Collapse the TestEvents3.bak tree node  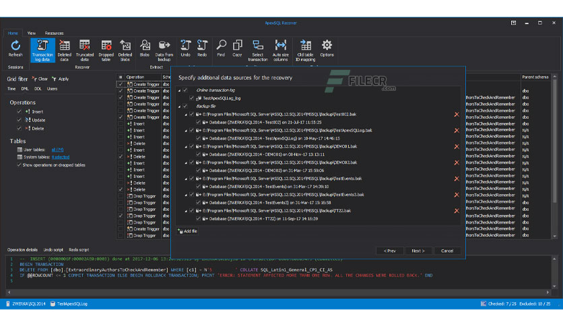tap(186, 195)
